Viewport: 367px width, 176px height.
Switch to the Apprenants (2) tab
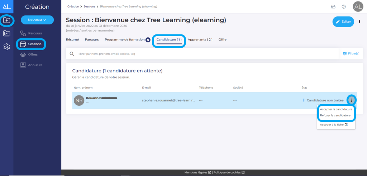[x=200, y=39]
